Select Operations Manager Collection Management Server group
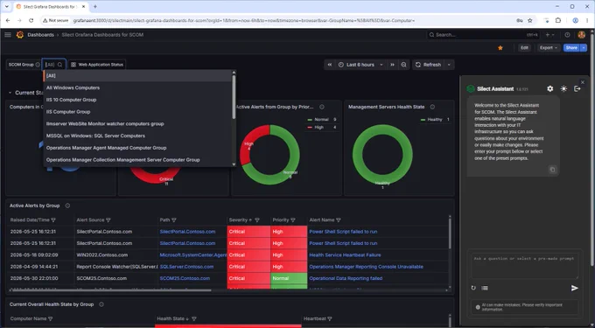 pos(138,160)
